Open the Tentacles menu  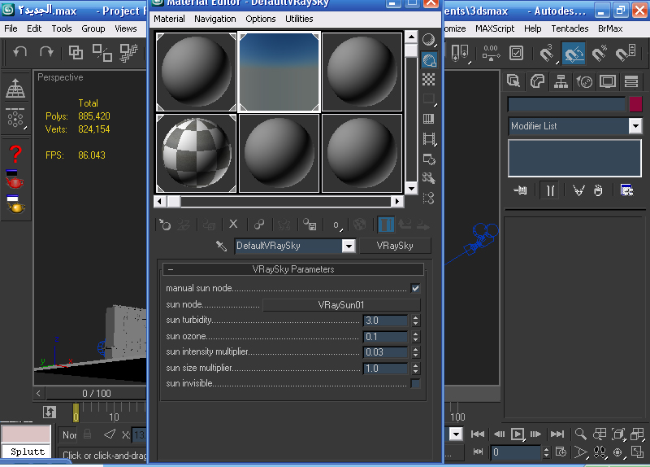(x=570, y=28)
